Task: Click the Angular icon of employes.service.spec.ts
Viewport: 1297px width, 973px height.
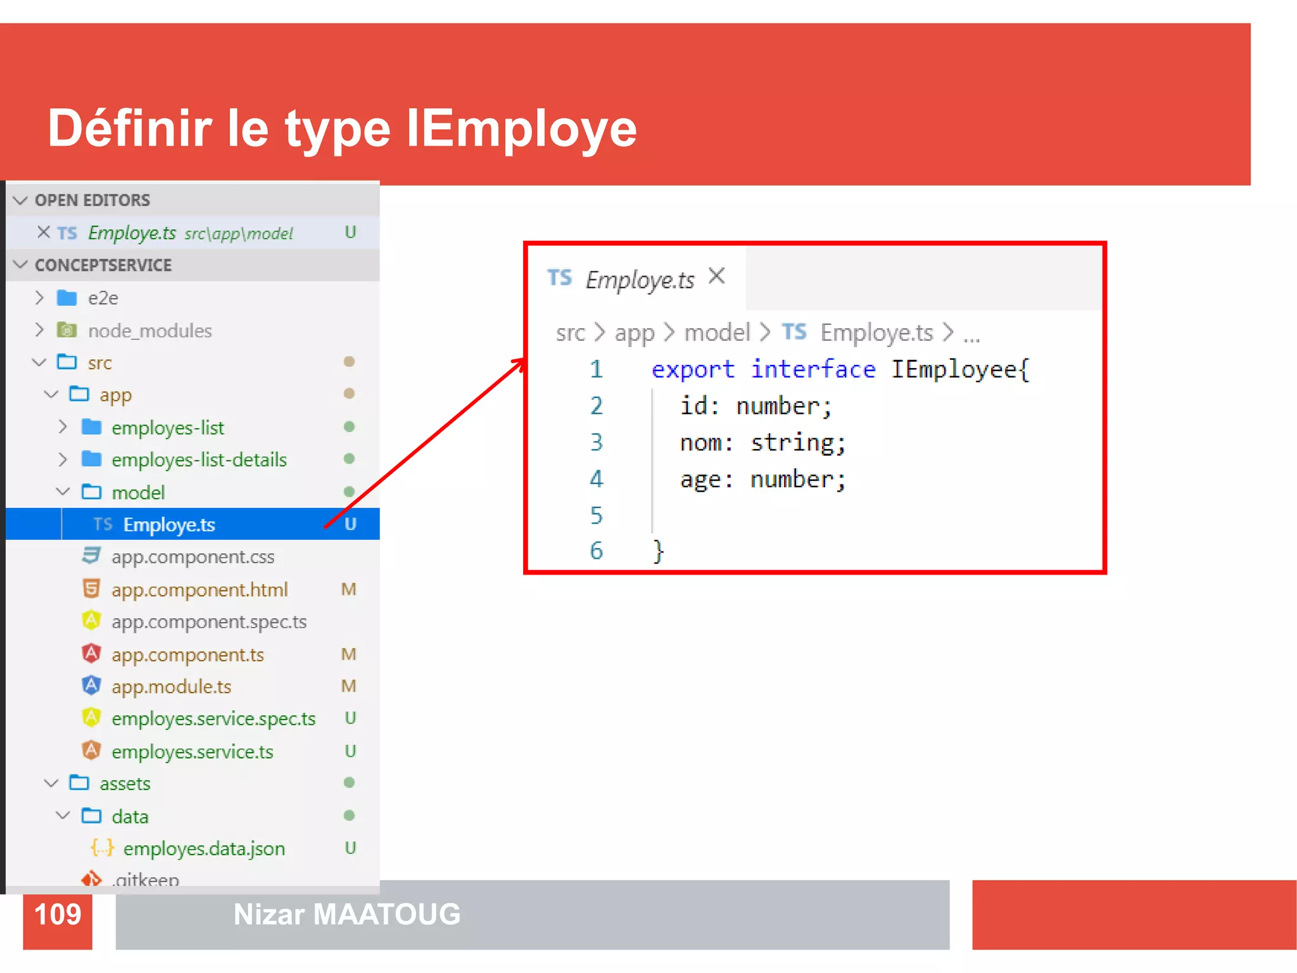Action: pos(91,718)
